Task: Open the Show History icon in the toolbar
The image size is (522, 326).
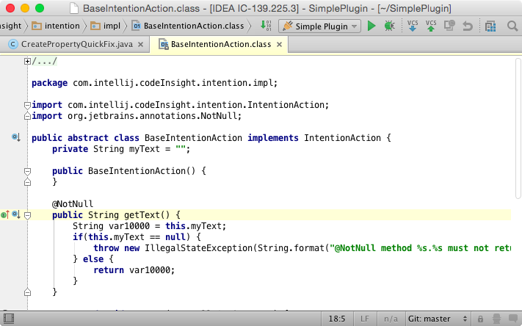Action: coord(449,26)
